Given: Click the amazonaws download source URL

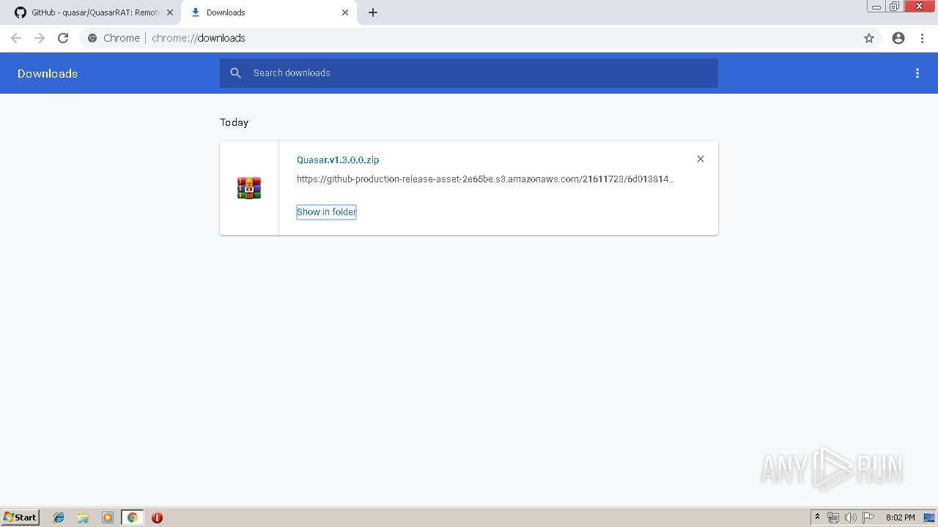Looking at the screenshot, I should pos(485,179).
